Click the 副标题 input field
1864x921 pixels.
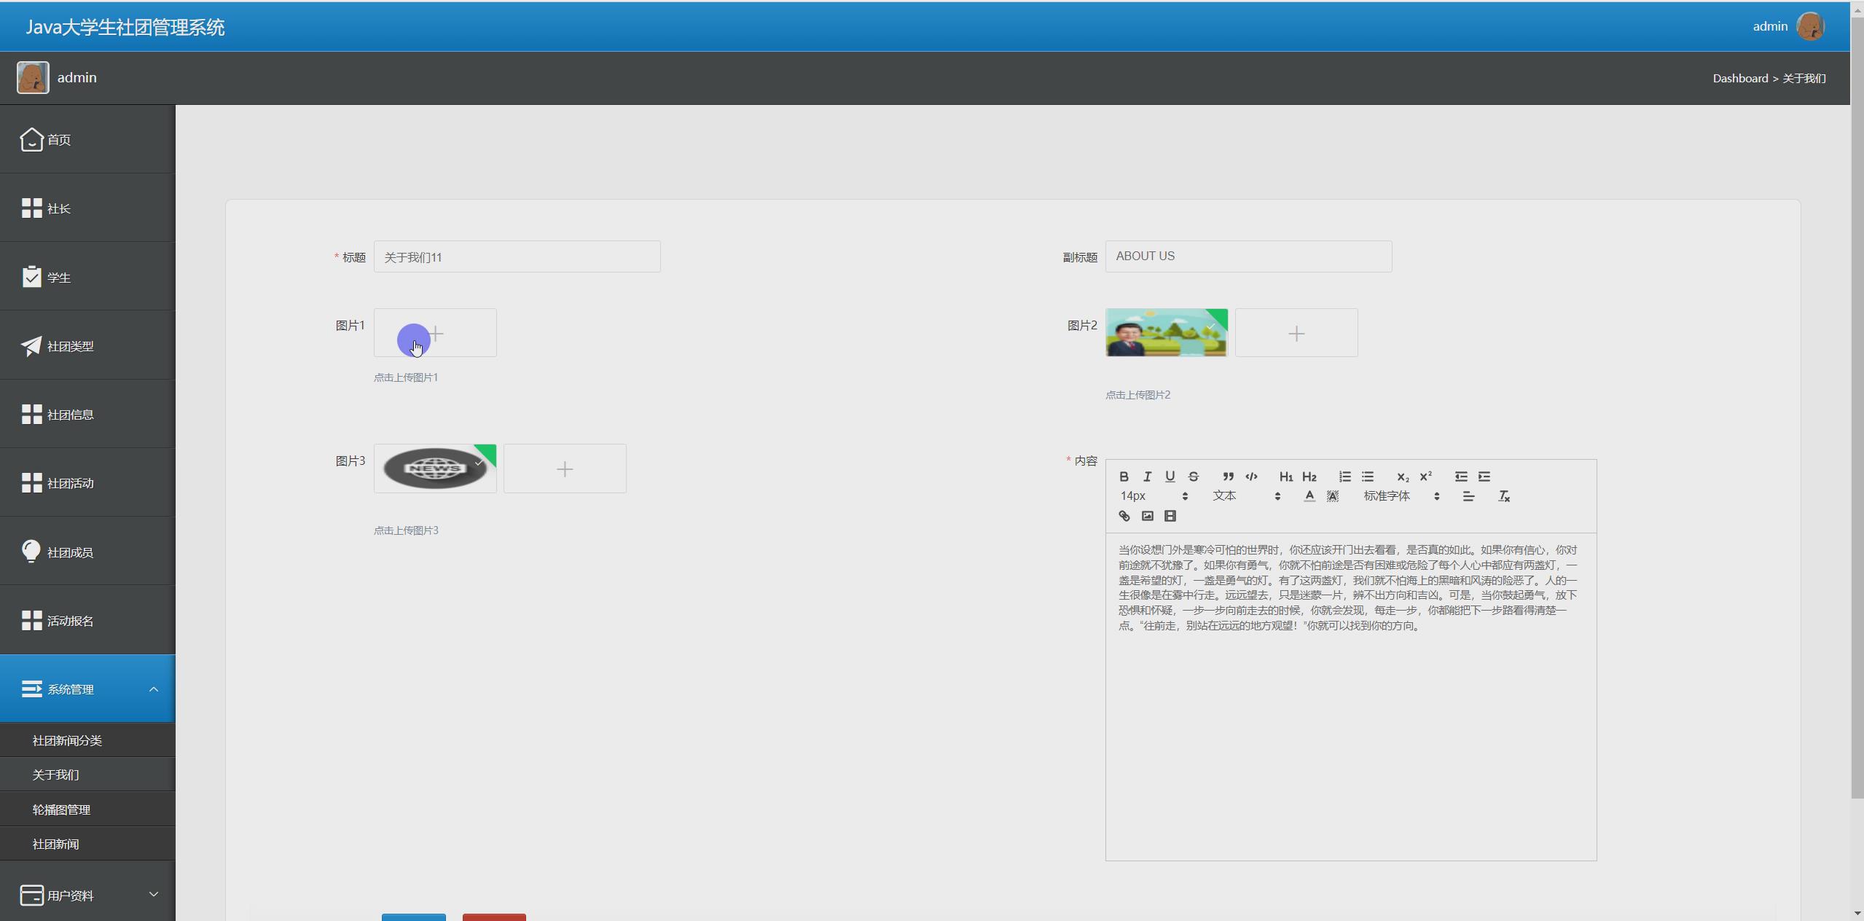tap(1248, 256)
